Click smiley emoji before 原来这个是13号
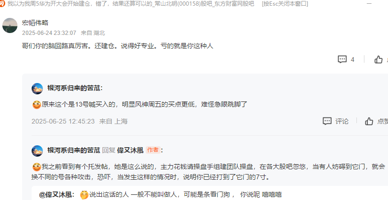 click(37, 105)
